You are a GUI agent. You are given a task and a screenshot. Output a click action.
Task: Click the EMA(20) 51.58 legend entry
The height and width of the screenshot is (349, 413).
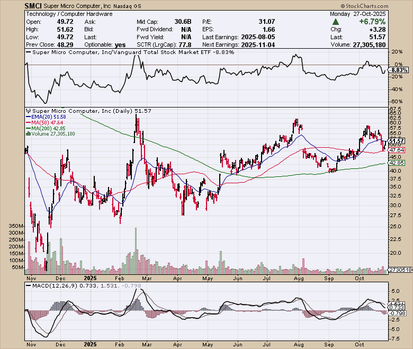(46, 117)
